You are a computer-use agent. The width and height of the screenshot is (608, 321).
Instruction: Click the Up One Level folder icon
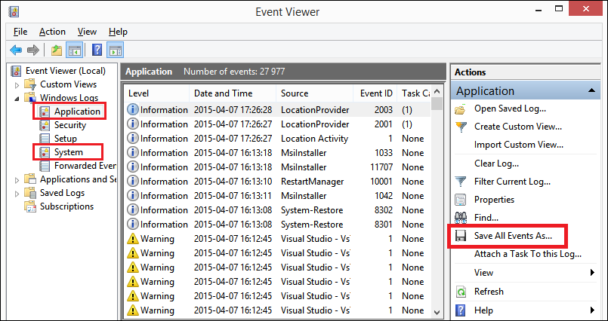coord(57,50)
